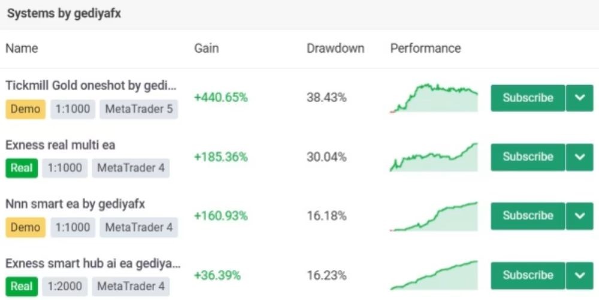
Task: Click the Demo badge on Tickmill Gold
Action: 26,109
